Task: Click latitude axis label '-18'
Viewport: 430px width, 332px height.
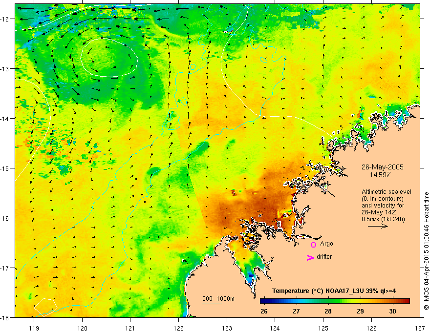Action: click(x=5, y=317)
